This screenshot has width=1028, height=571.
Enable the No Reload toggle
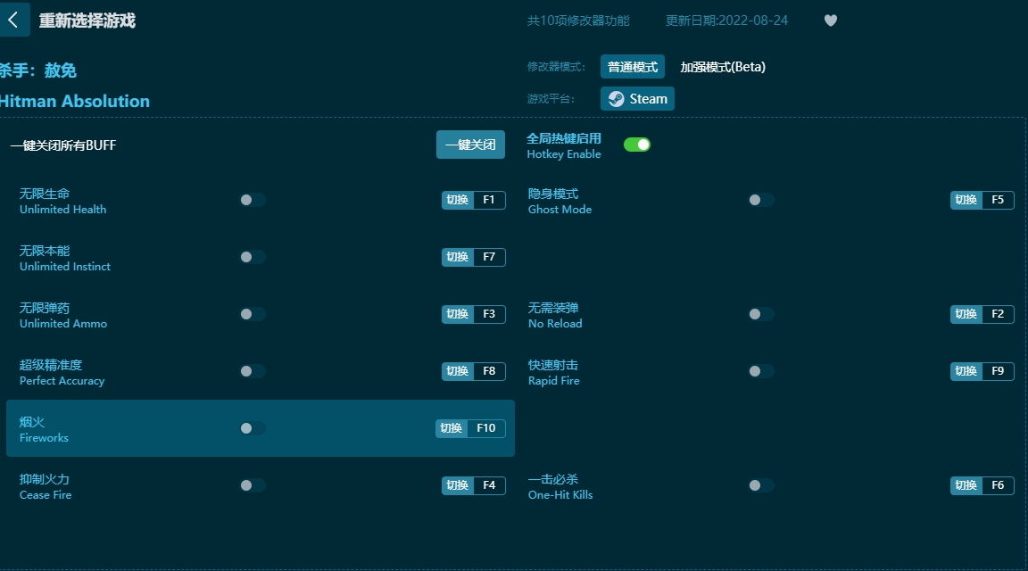(x=761, y=314)
